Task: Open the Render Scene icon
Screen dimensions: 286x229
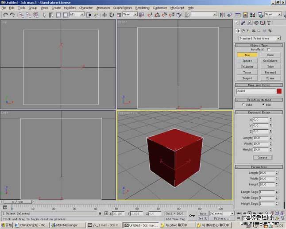Action: point(260,15)
